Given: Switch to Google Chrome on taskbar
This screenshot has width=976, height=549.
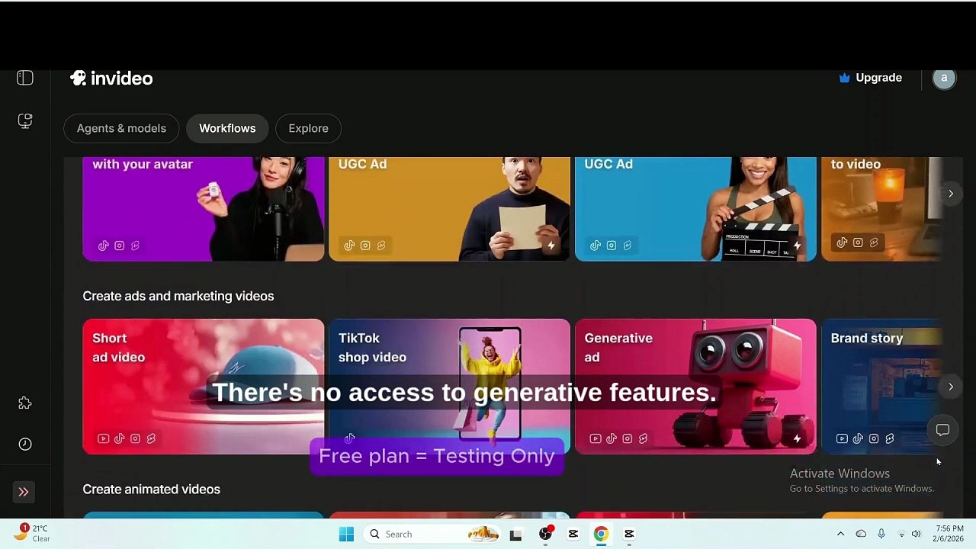Looking at the screenshot, I should pos(601,534).
